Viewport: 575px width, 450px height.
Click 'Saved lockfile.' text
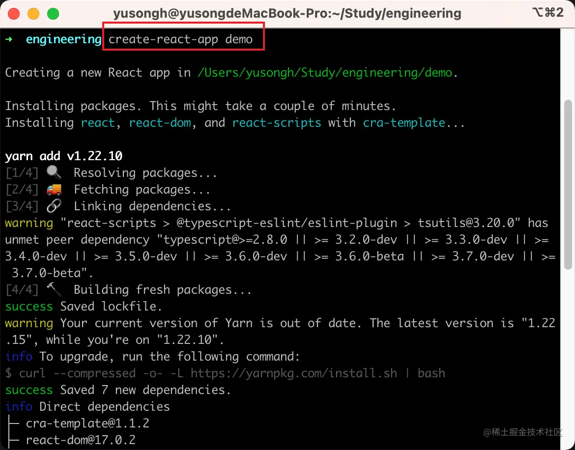click(x=111, y=307)
